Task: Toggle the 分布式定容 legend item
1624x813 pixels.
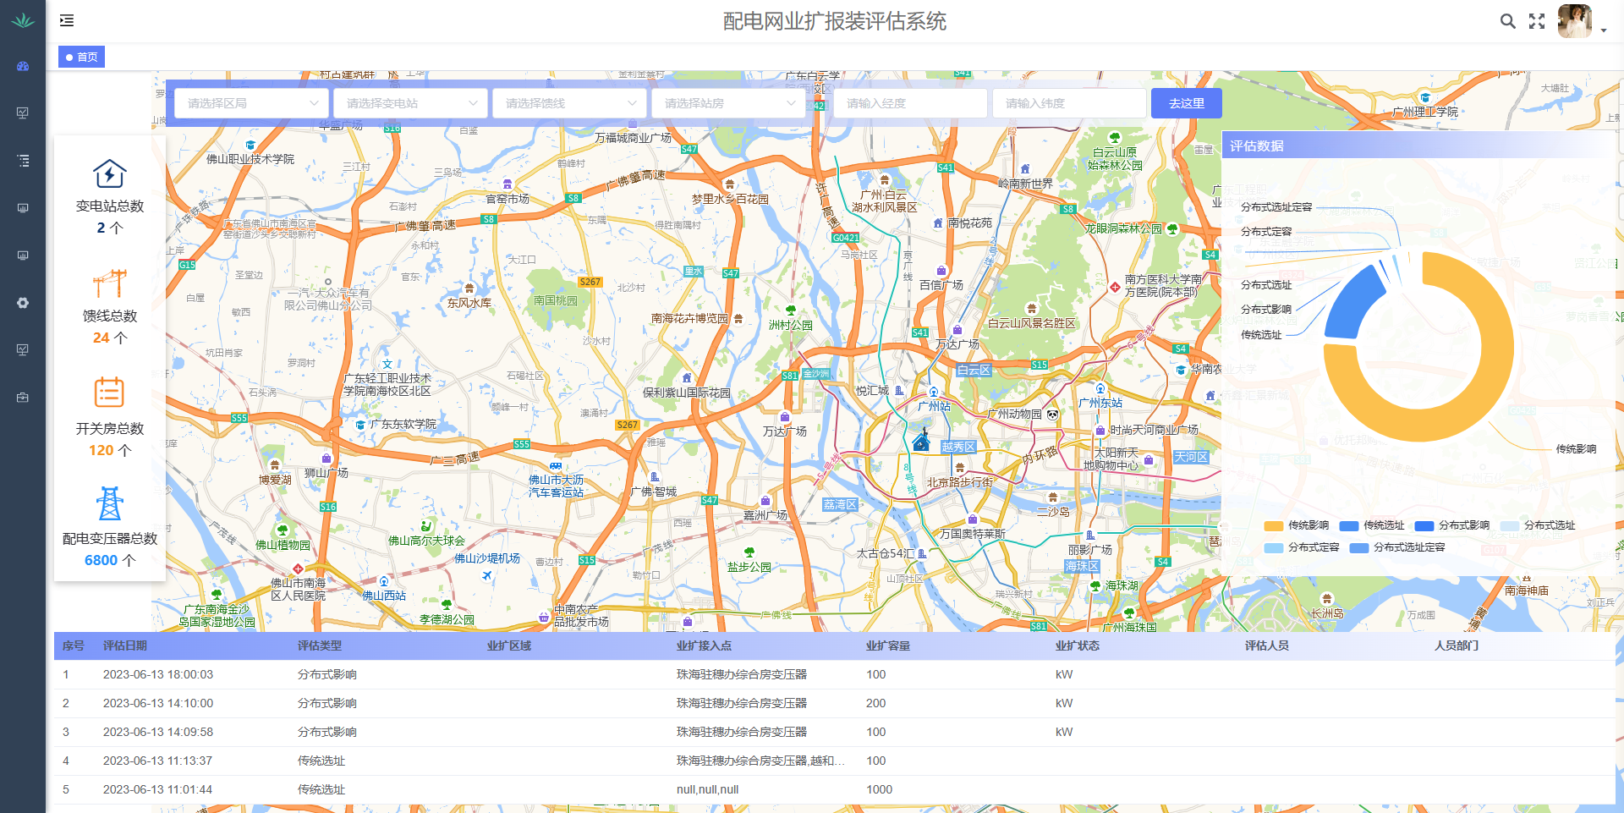Action: (1302, 547)
